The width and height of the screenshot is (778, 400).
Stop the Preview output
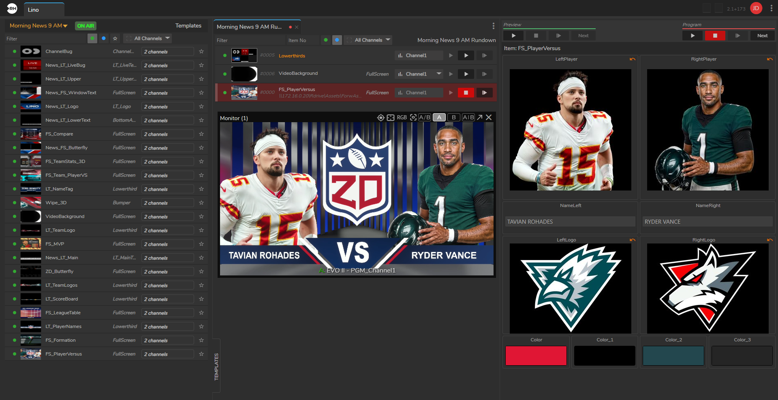click(x=536, y=36)
